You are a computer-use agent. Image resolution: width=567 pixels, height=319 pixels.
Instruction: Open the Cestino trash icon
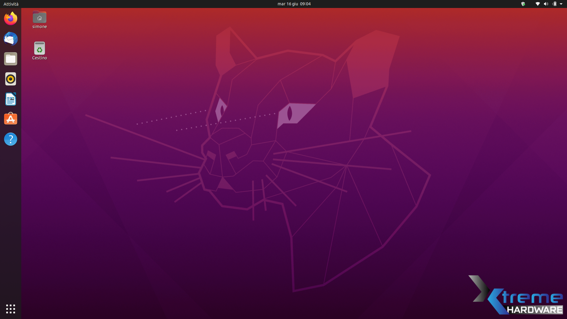pos(40,48)
